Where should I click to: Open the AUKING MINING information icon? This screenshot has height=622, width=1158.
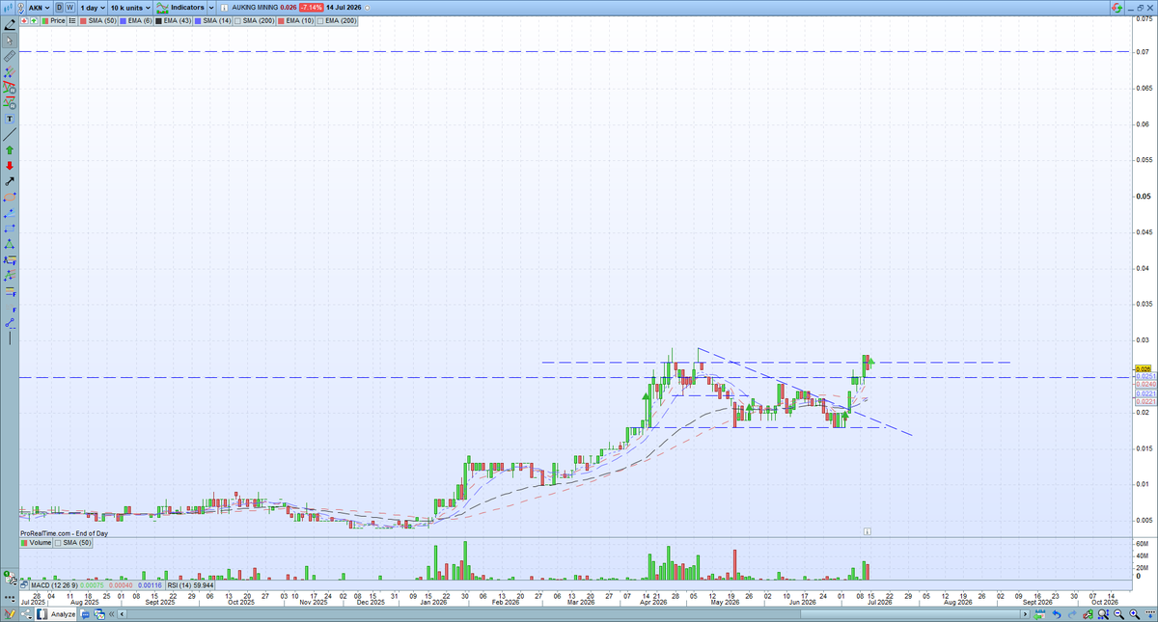click(x=224, y=8)
